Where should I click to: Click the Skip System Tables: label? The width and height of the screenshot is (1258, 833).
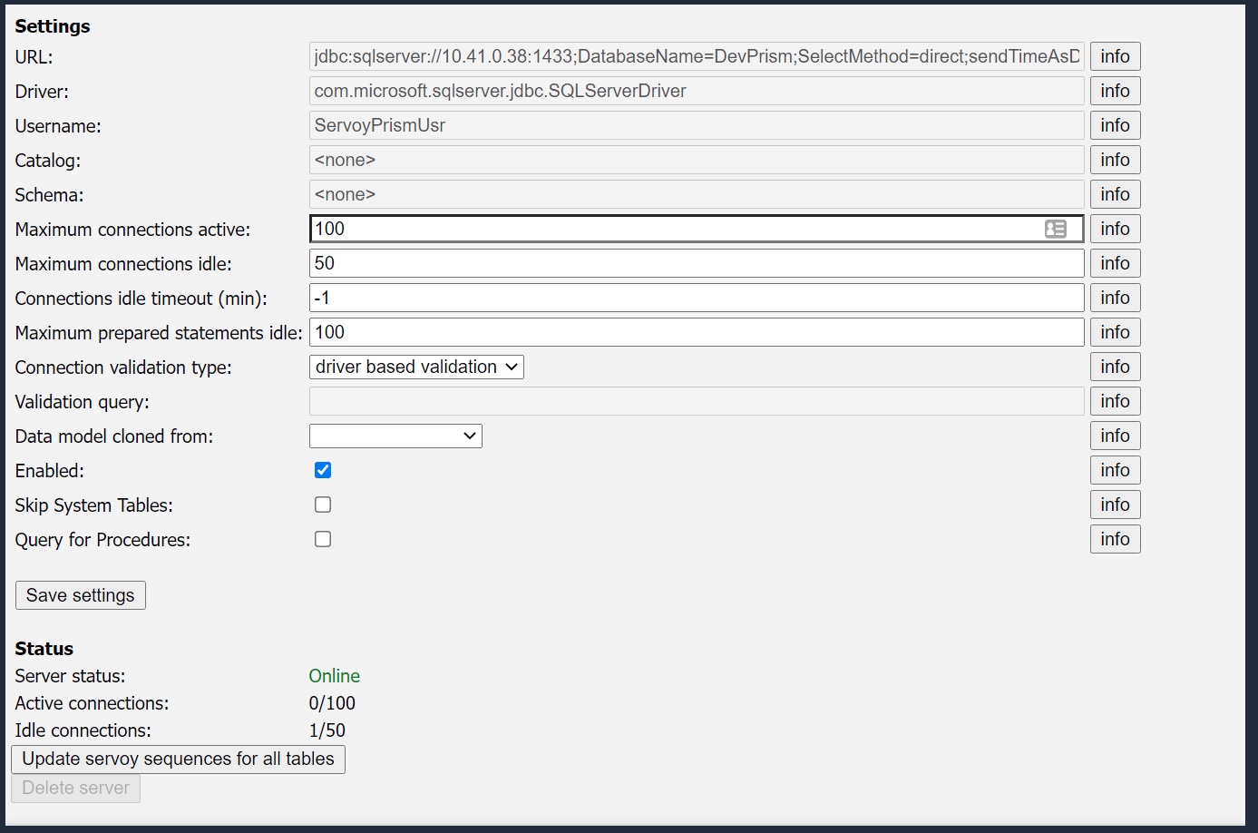94,505
